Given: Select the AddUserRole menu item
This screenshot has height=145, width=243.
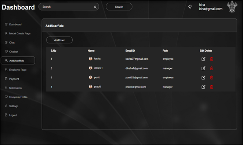Looking at the screenshot, I should [x=18, y=60].
